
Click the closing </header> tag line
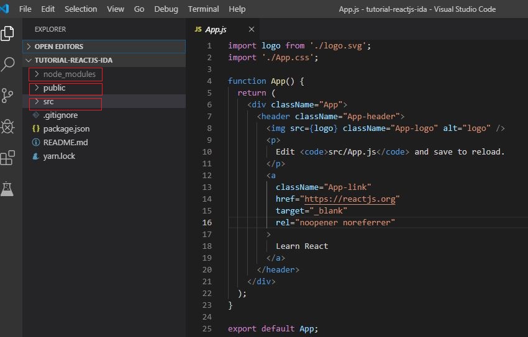pyautogui.click(x=278, y=270)
